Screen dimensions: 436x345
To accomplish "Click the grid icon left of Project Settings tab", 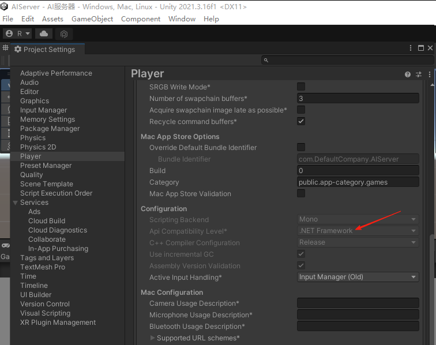I will coord(5,47).
